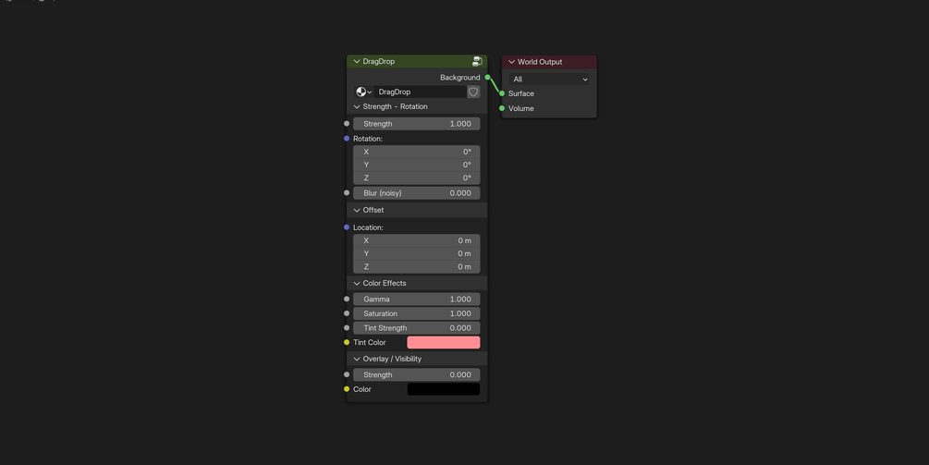This screenshot has height=465, width=929.
Task: Click the Gamma input socket
Action: click(347, 300)
